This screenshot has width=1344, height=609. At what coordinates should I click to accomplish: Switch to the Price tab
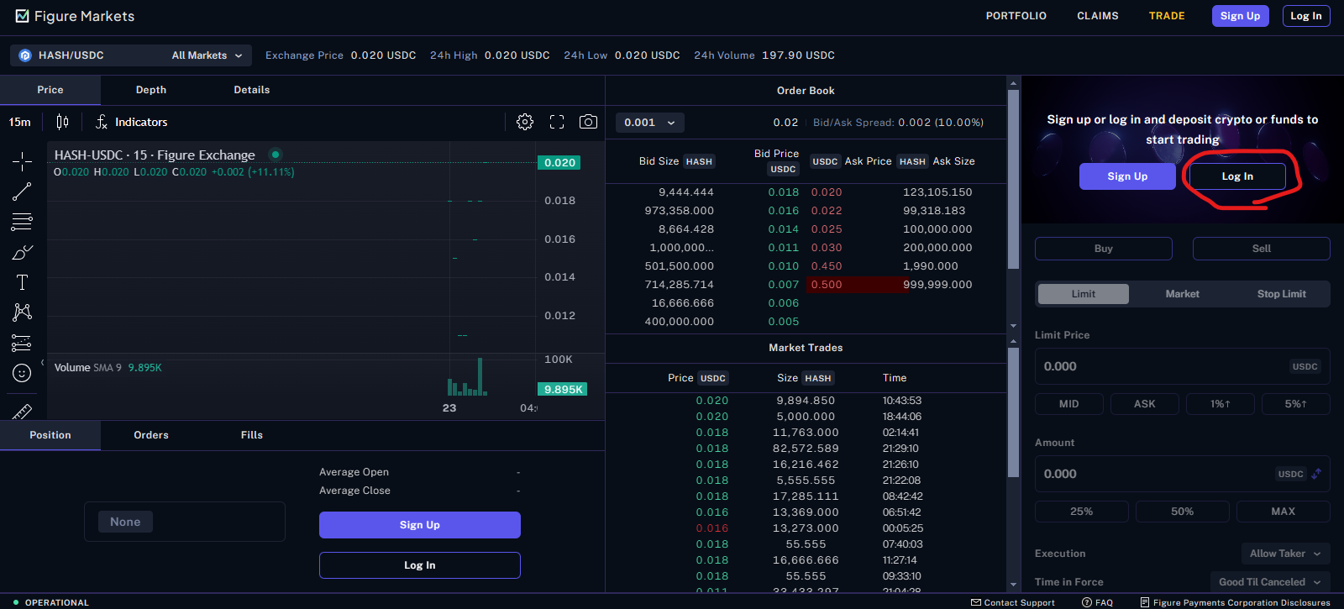click(50, 90)
